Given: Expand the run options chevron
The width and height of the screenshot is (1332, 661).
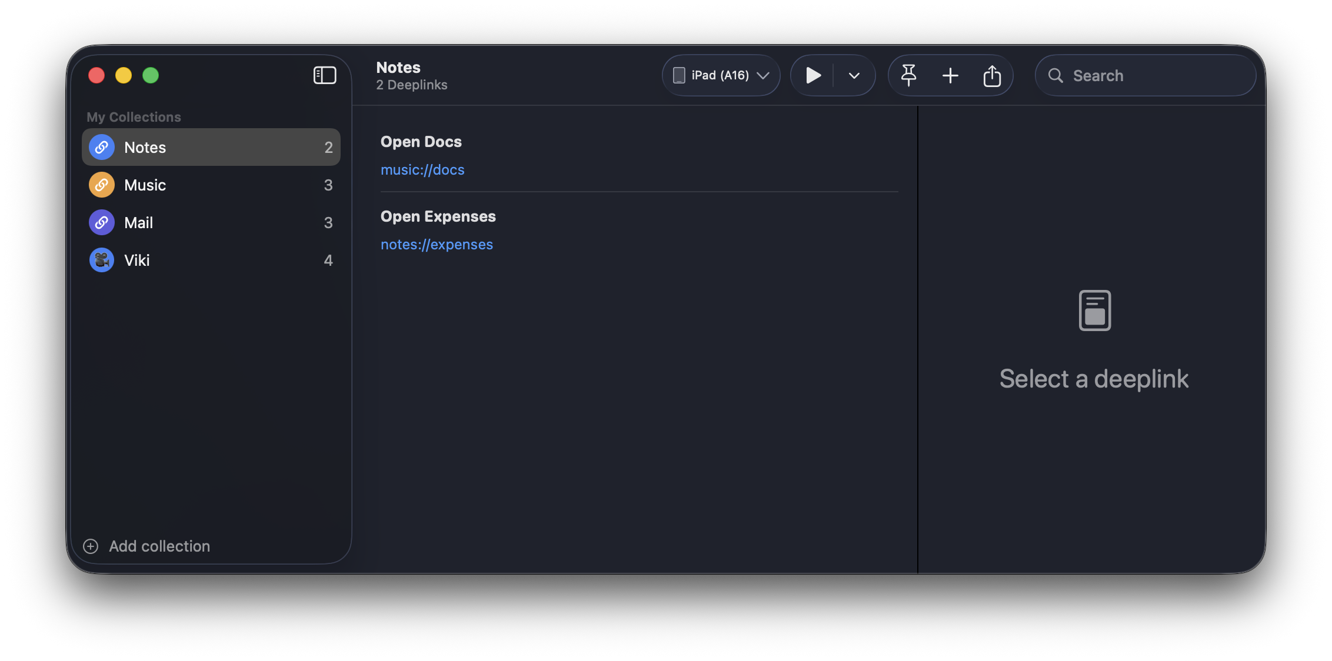Looking at the screenshot, I should point(854,75).
